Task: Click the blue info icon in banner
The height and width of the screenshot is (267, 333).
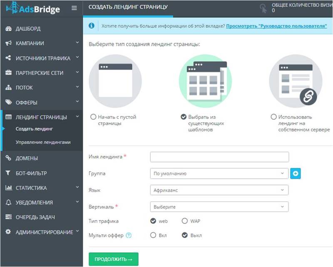Action: click(x=92, y=26)
